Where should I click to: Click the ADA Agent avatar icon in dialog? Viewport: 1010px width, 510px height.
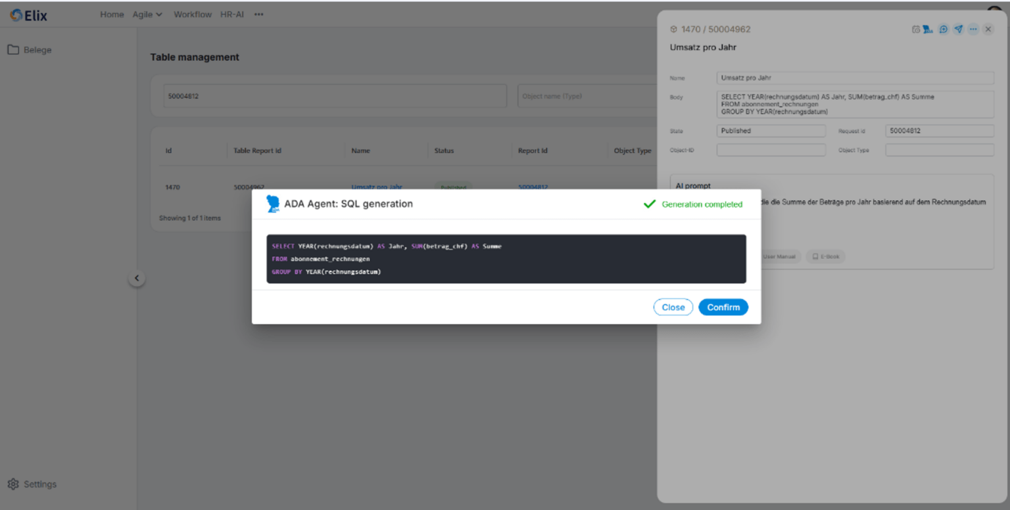pos(273,204)
